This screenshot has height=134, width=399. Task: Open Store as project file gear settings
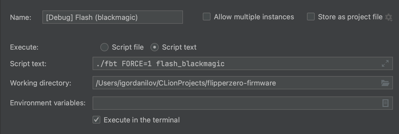[x=389, y=17]
